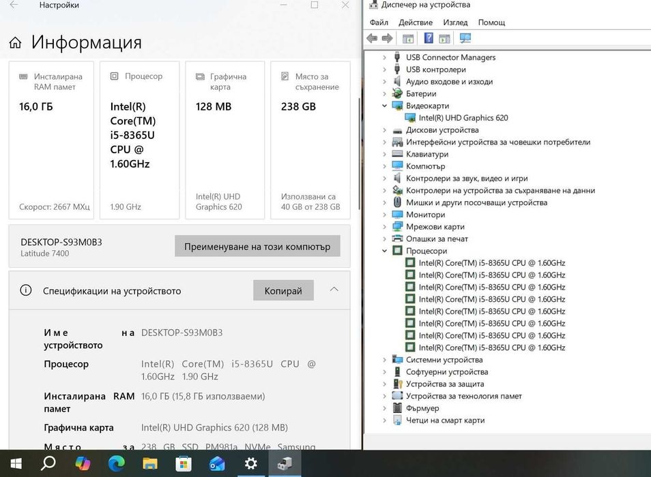651x477 pixels.
Task: Go back using the Settings window back arrow
Action: click(14, 5)
